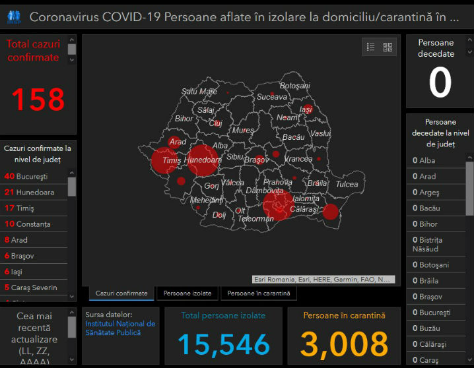Viewport: 474px width, 368px height.
Task: Open Institutul Național de Sănătate Publică link
Action: tap(120, 328)
